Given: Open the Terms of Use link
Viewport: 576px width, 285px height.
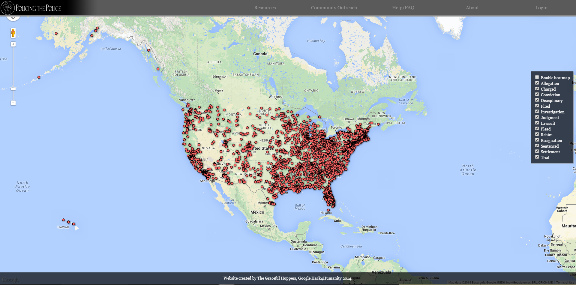Looking at the screenshot, I should click(565, 283).
